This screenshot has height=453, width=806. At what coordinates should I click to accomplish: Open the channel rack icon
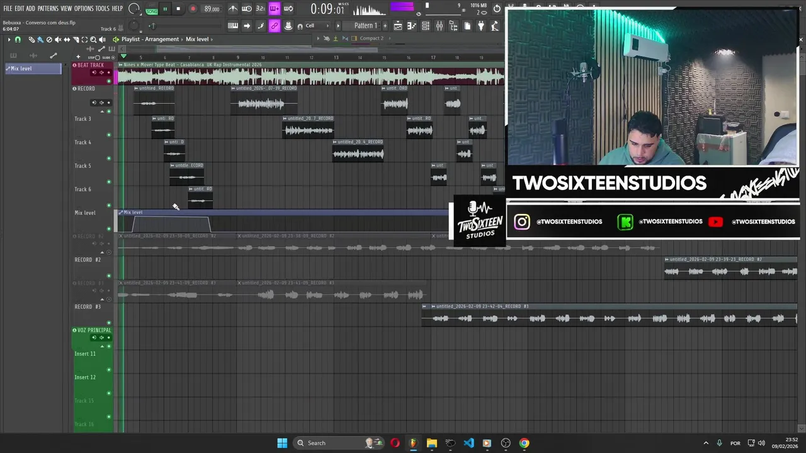426,26
